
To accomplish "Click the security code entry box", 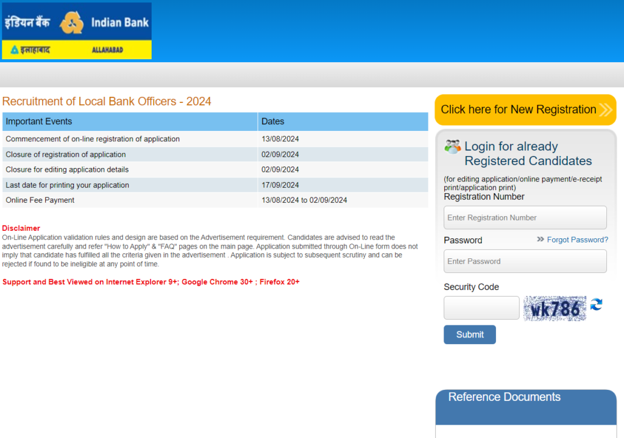I will (x=481, y=308).
